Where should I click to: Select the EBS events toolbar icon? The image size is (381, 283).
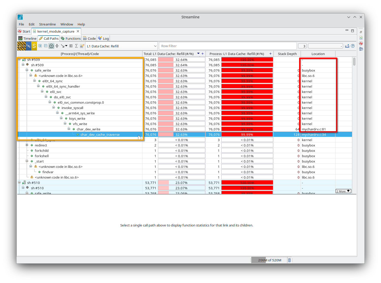click(28, 46)
